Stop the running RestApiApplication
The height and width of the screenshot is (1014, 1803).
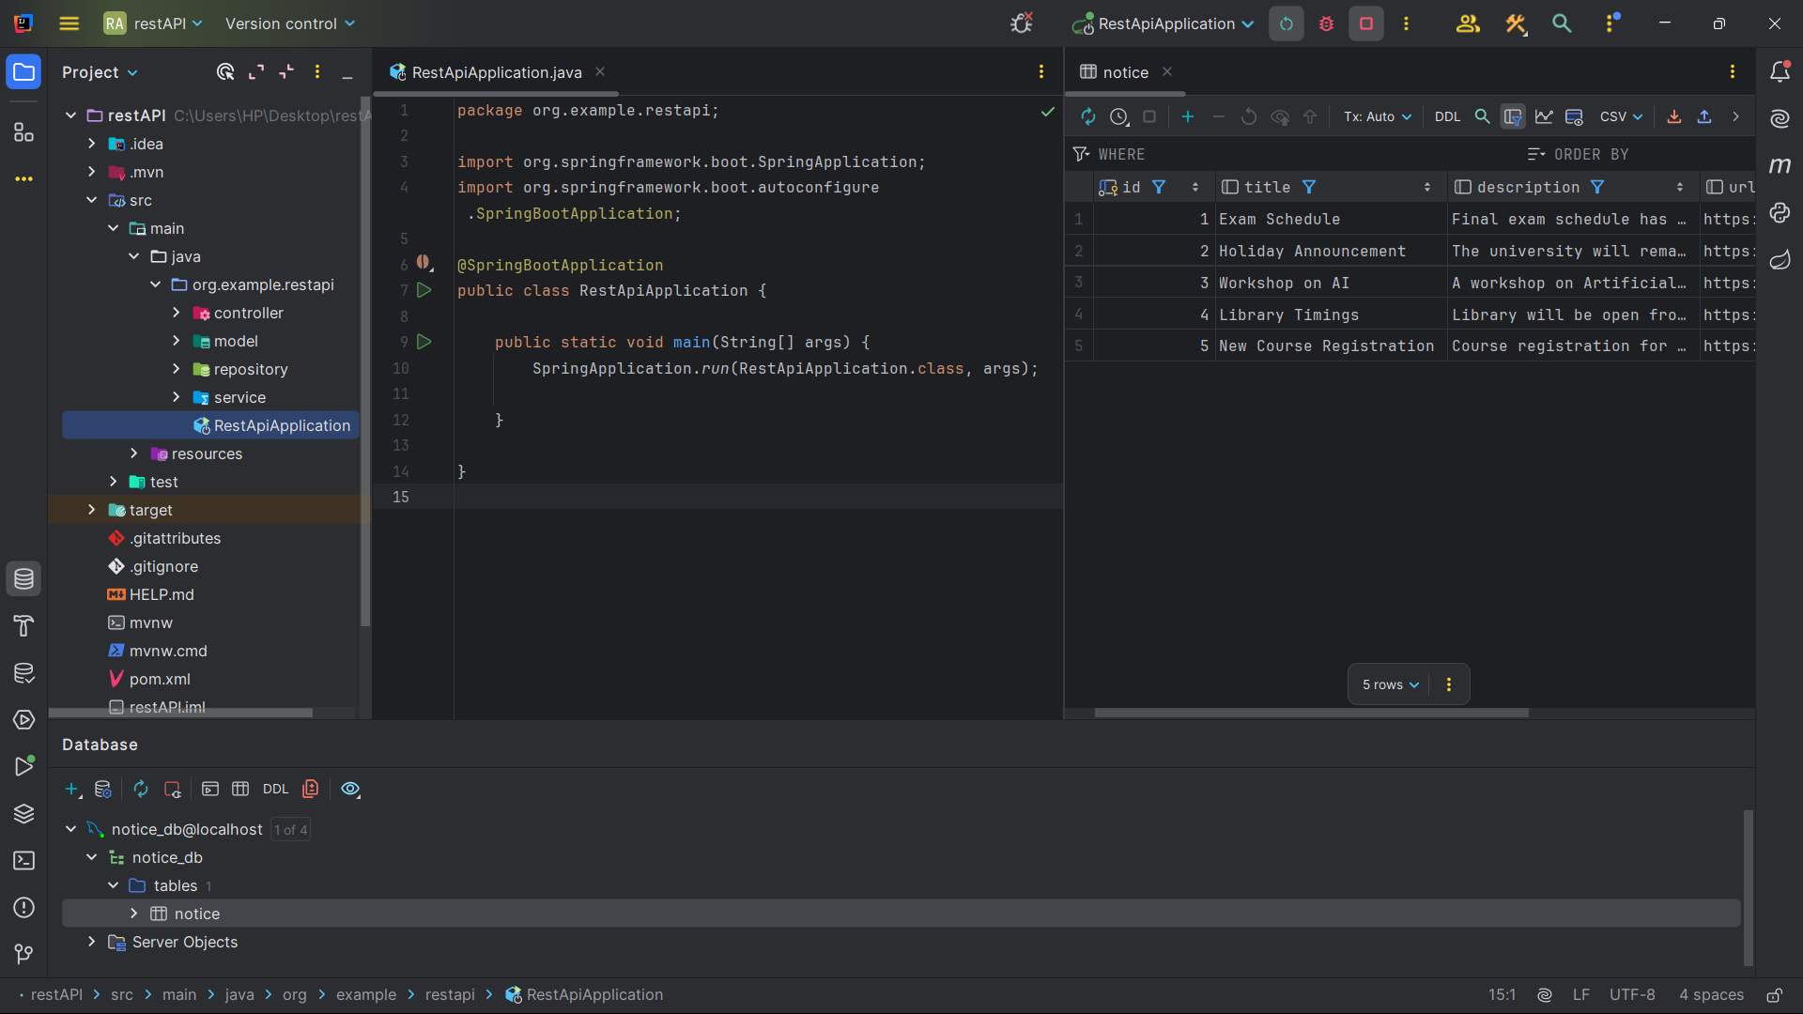(x=1366, y=23)
